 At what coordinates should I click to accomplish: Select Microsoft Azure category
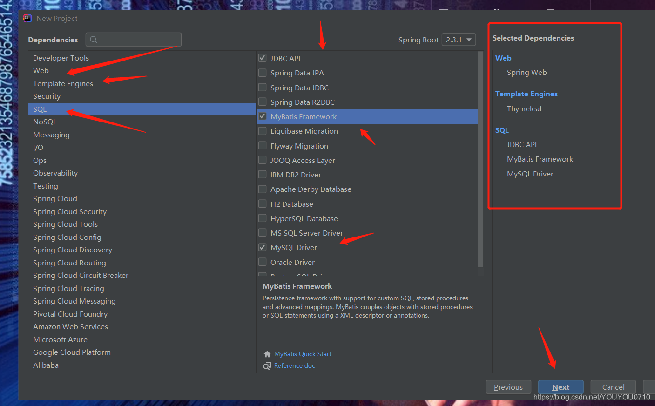point(142,339)
